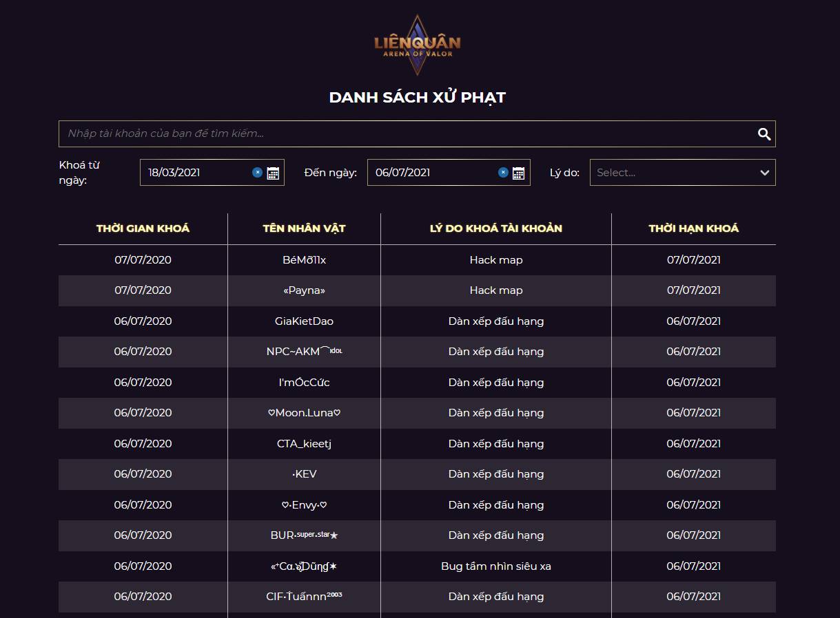Select the «Payna» player name
Image resolution: width=840 pixels, height=618 pixels.
[x=304, y=290]
